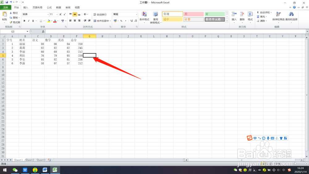
Task: Click the 清除 (Clear) button
Action: pyautogui.click(x=262, y=21)
